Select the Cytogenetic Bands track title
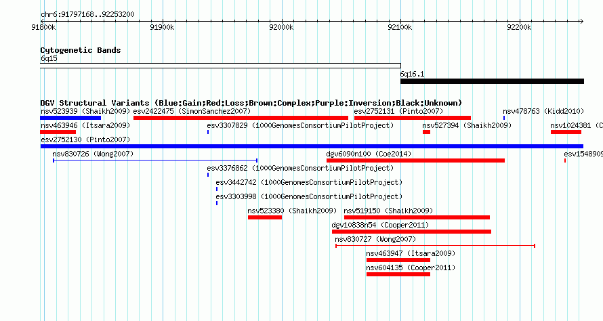The width and height of the screenshot is (603, 321). point(81,50)
